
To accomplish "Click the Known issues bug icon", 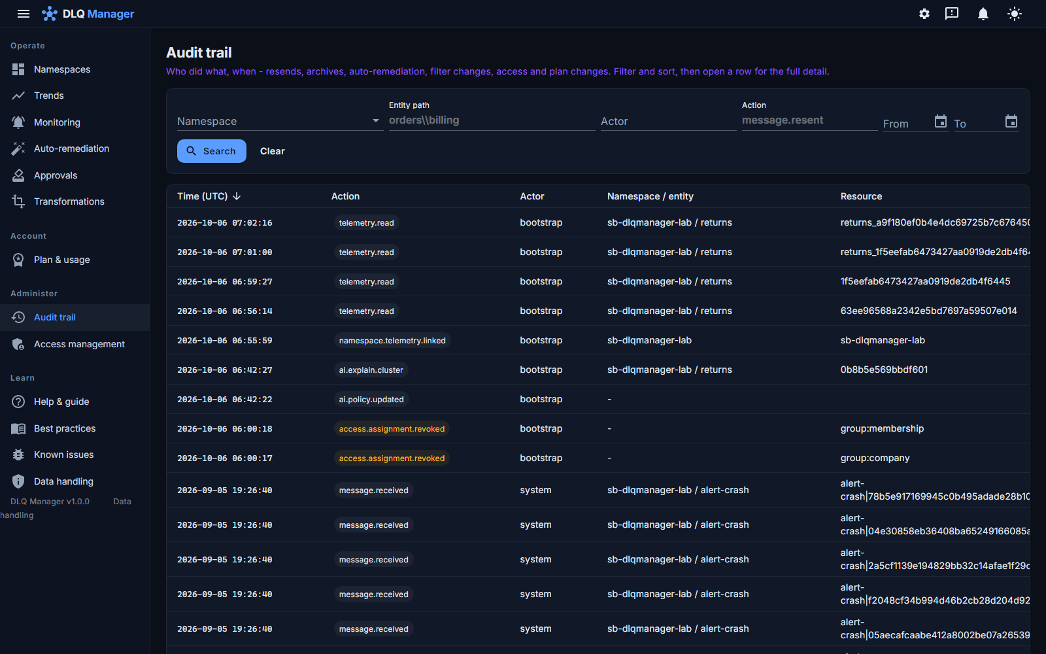I will point(18,455).
